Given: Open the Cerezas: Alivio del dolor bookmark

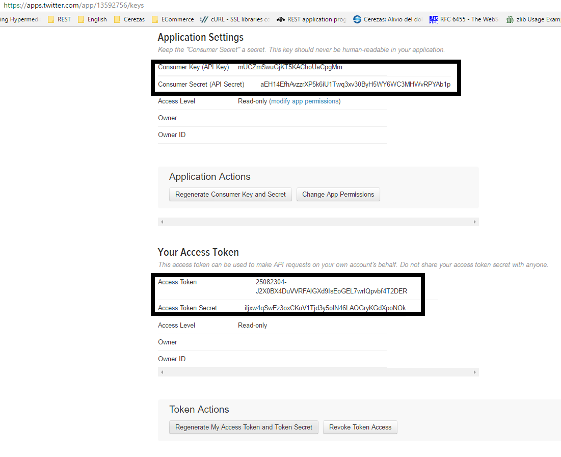Looking at the screenshot, I should [388, 19].
